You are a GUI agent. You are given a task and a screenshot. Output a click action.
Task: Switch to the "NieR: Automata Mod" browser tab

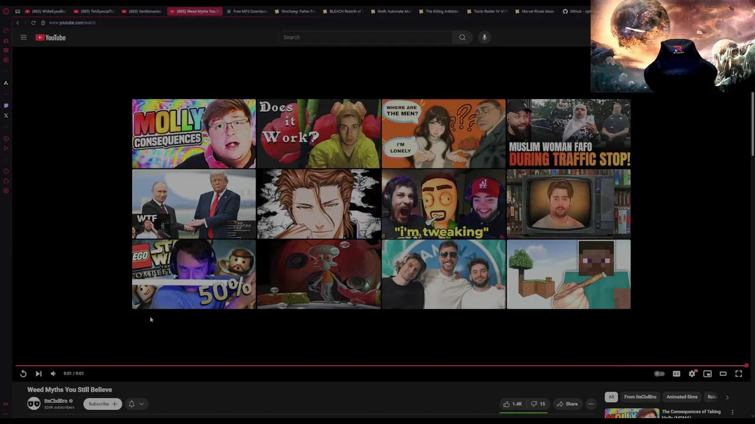coord(391,11)
